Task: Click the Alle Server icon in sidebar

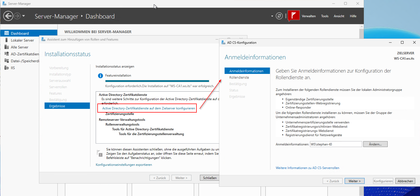Action: (7, 47)
